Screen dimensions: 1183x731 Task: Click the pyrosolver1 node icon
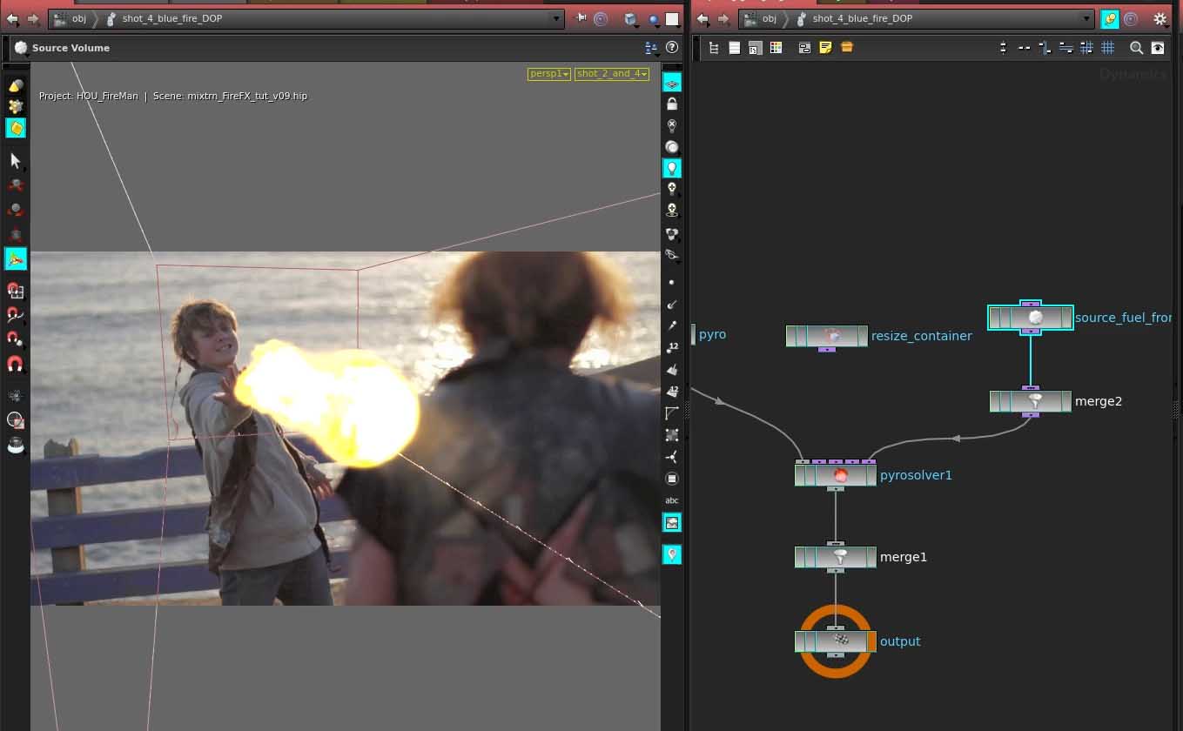click(840, 475)
